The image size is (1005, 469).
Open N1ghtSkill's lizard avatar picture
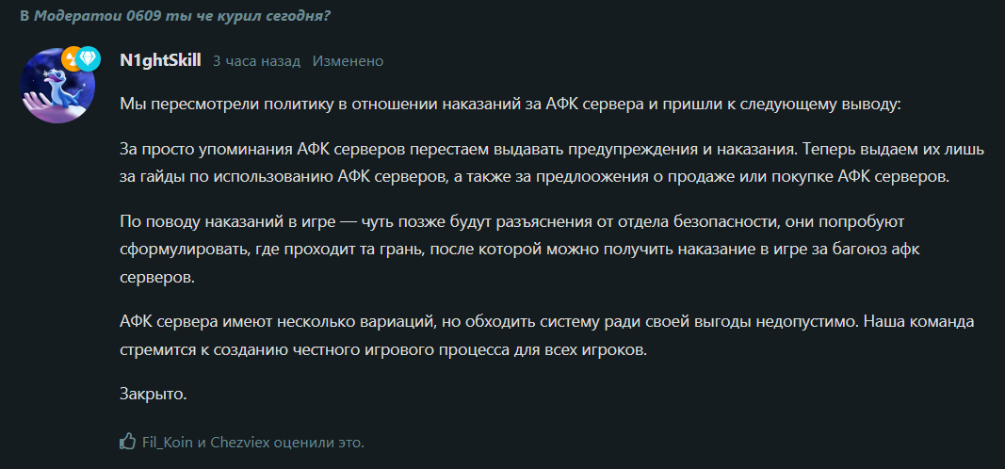(x=57, y=86)
